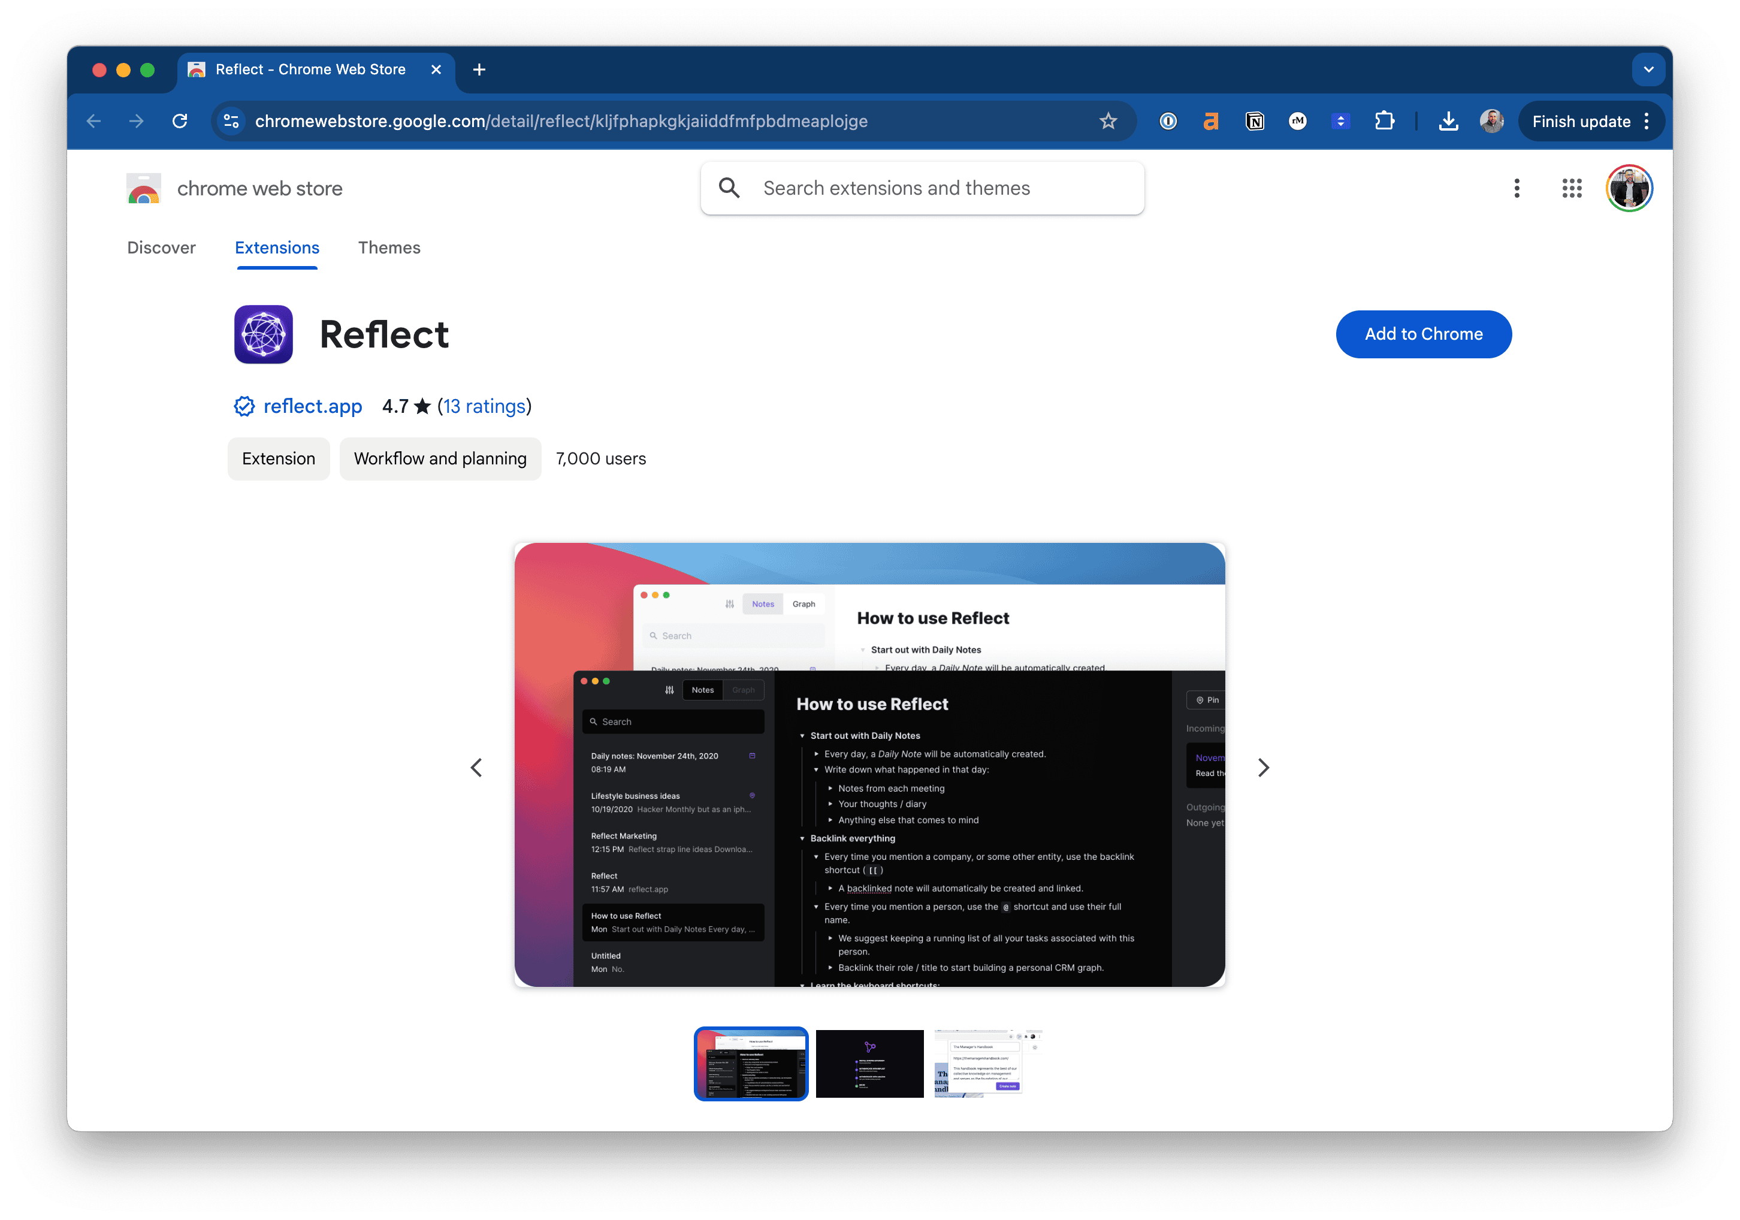The width and height of the screenshot is (1740, 1220).
Task: Show previous screenshot with left chevron
Action: point(477,768)
